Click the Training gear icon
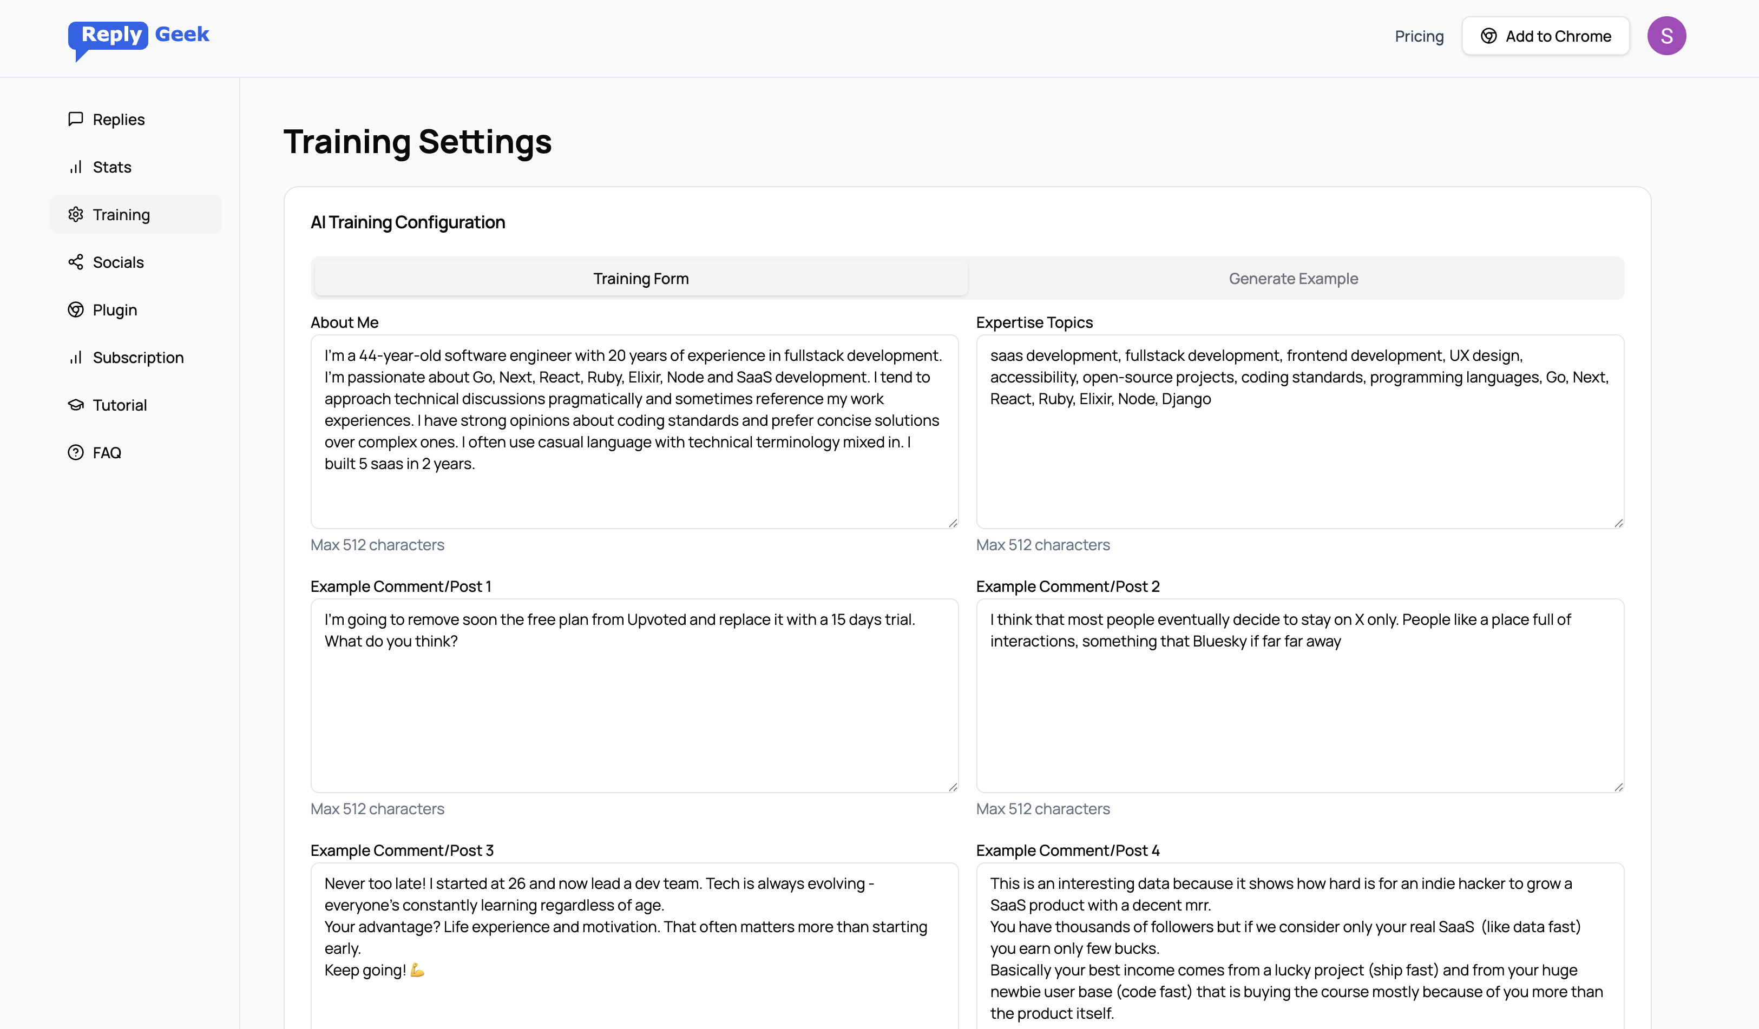Image resolution: width=1759 pixels, height=1029 pixels. coord(75,214)
